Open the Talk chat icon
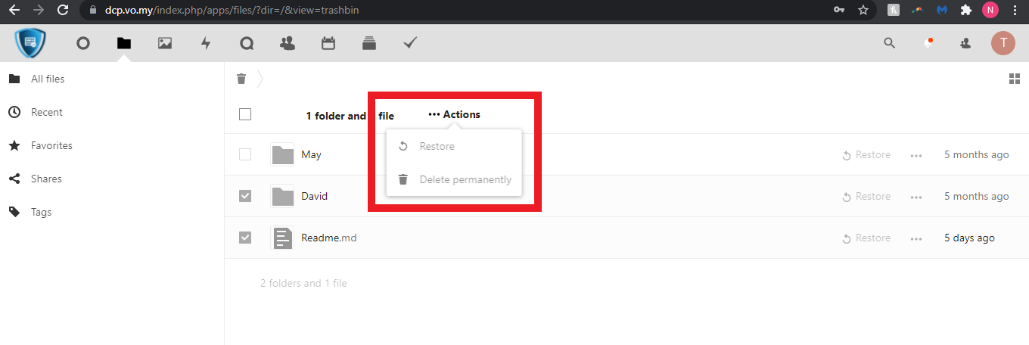The height and width of the screenshot is (345, 1029). pyautogui.click(x=247, y=44)
